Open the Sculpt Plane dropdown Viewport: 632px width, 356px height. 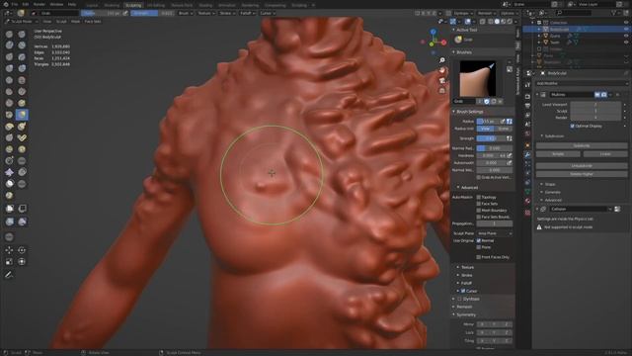tap(495, 233)
